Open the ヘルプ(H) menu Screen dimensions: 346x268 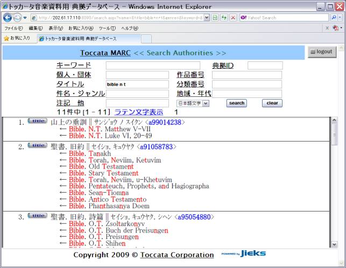(130, 29)
